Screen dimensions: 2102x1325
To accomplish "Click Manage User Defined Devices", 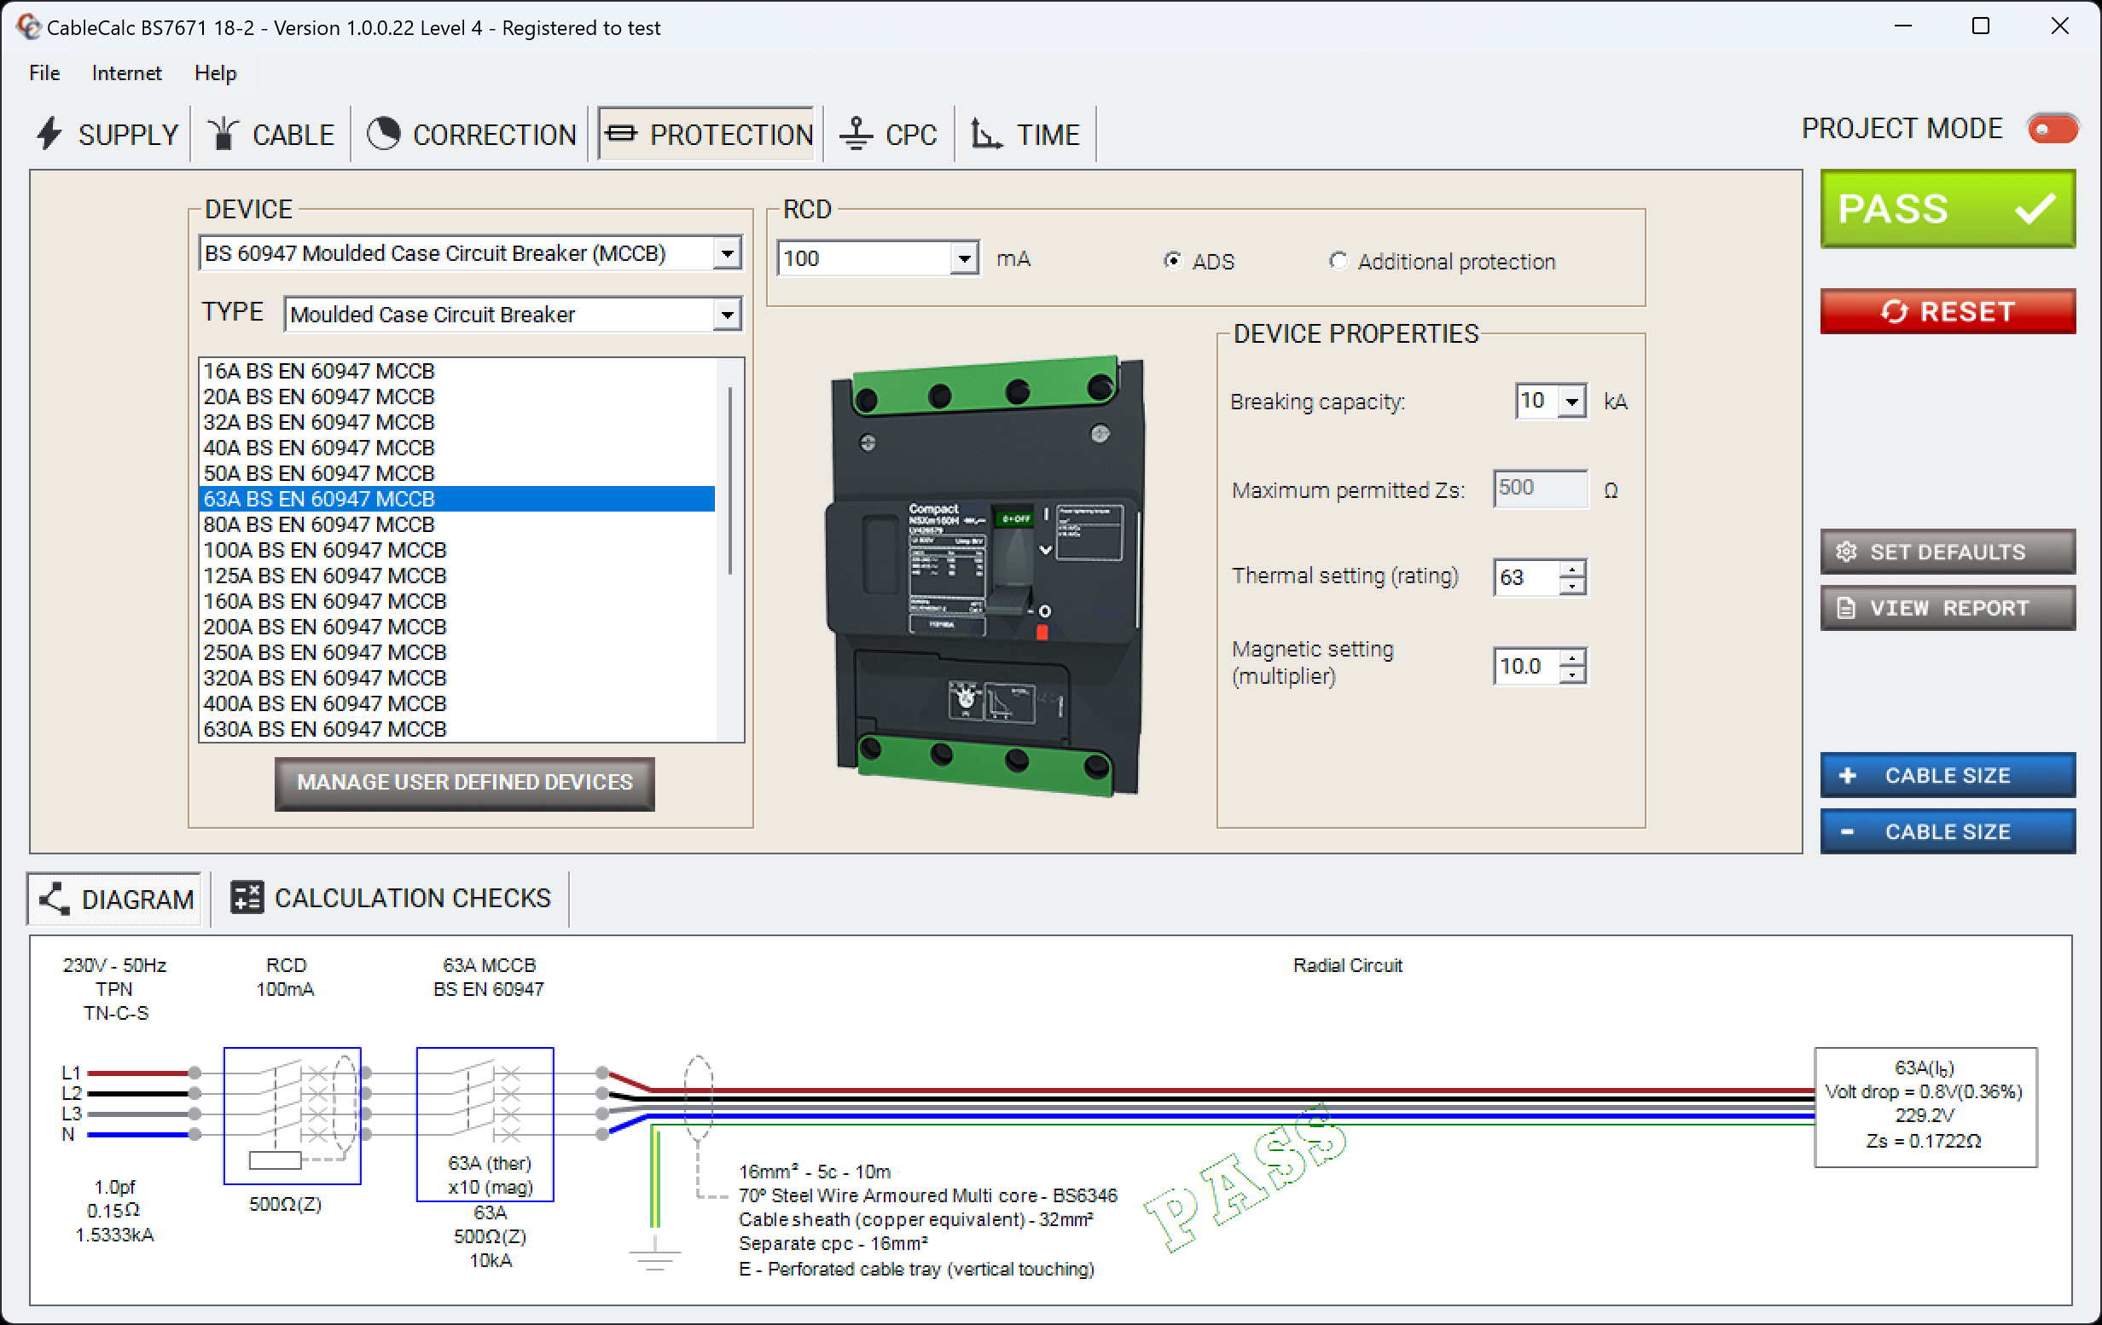I will (464, 784).
